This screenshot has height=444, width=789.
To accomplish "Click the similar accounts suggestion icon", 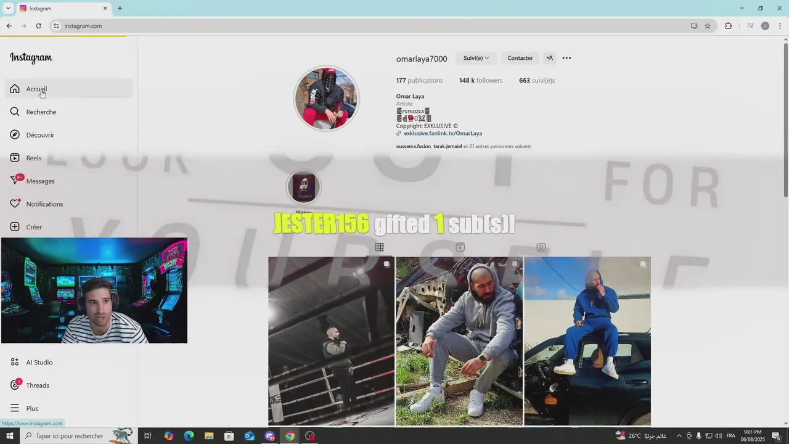I will tap(550, 58).
